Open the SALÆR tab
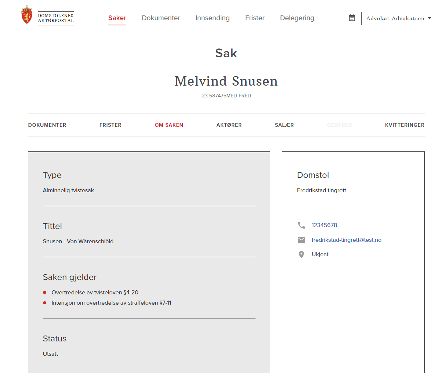Screen dimensions: 442x373 (x=284, y=125)
